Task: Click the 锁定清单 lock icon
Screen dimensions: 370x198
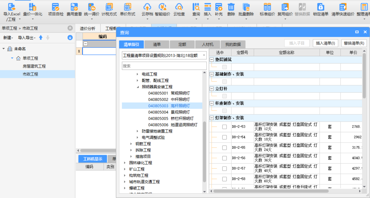Action: [x=321, y=7]
